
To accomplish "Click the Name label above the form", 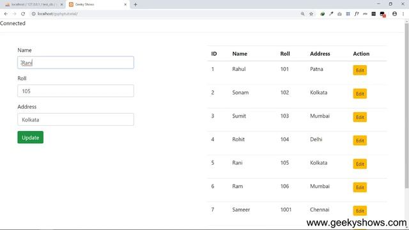I will click(x=24, y=50).
